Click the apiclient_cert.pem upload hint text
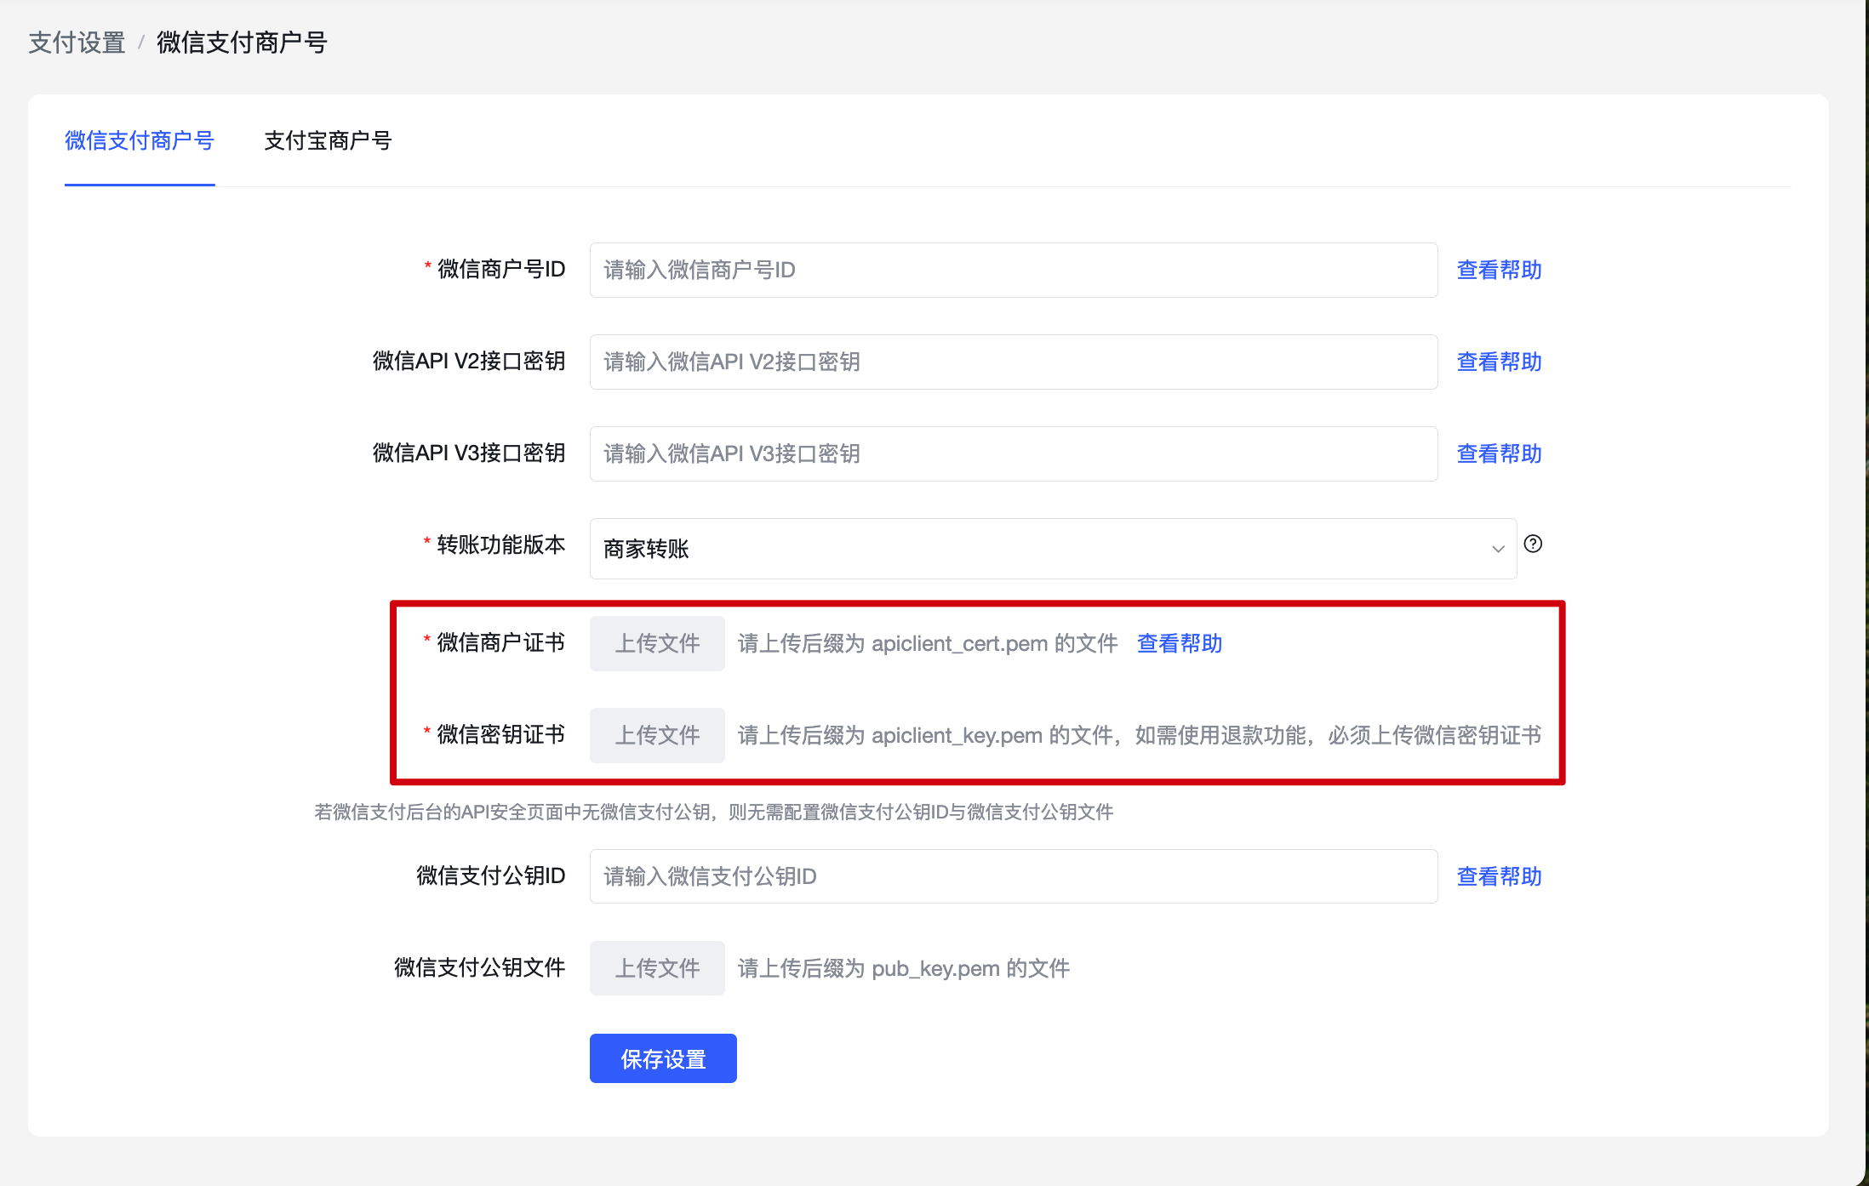The image size is (1869, 1186). tap(928, 643)
